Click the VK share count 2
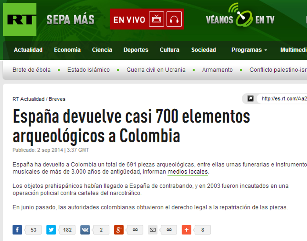 [x=101, y=230]
